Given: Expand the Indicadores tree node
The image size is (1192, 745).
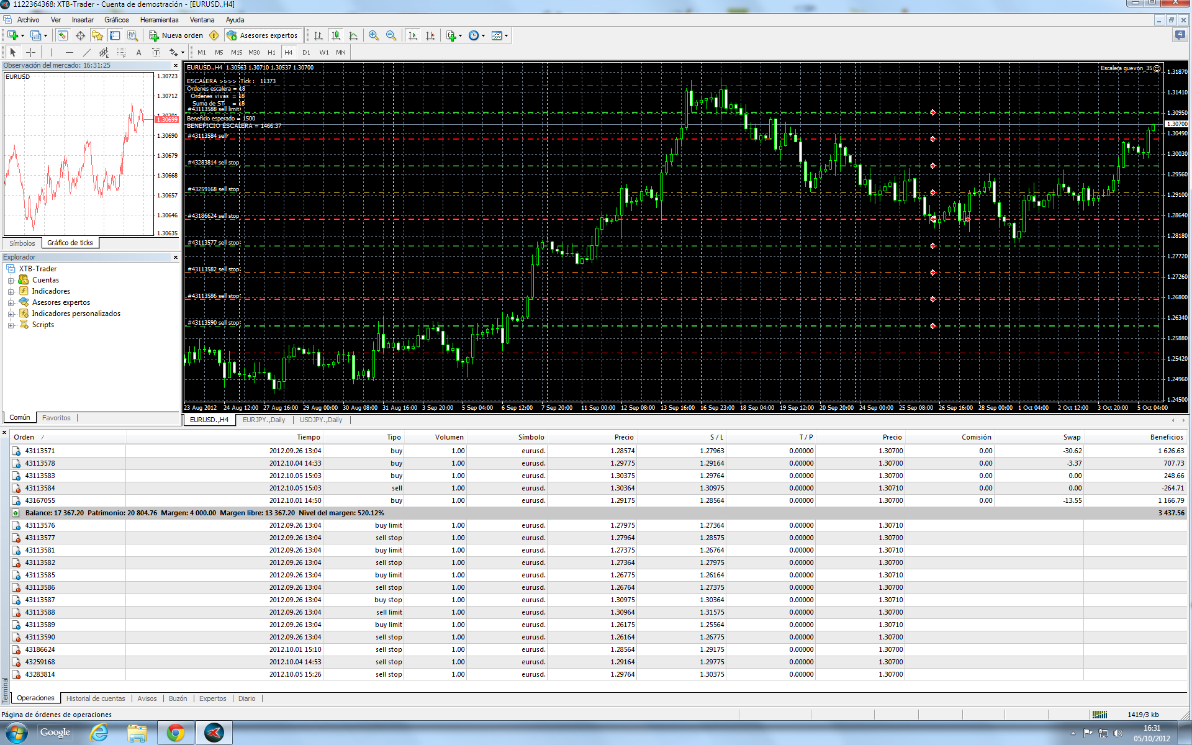Looking at the screenshot, I should pyautogui.click(x=11, y=292).
